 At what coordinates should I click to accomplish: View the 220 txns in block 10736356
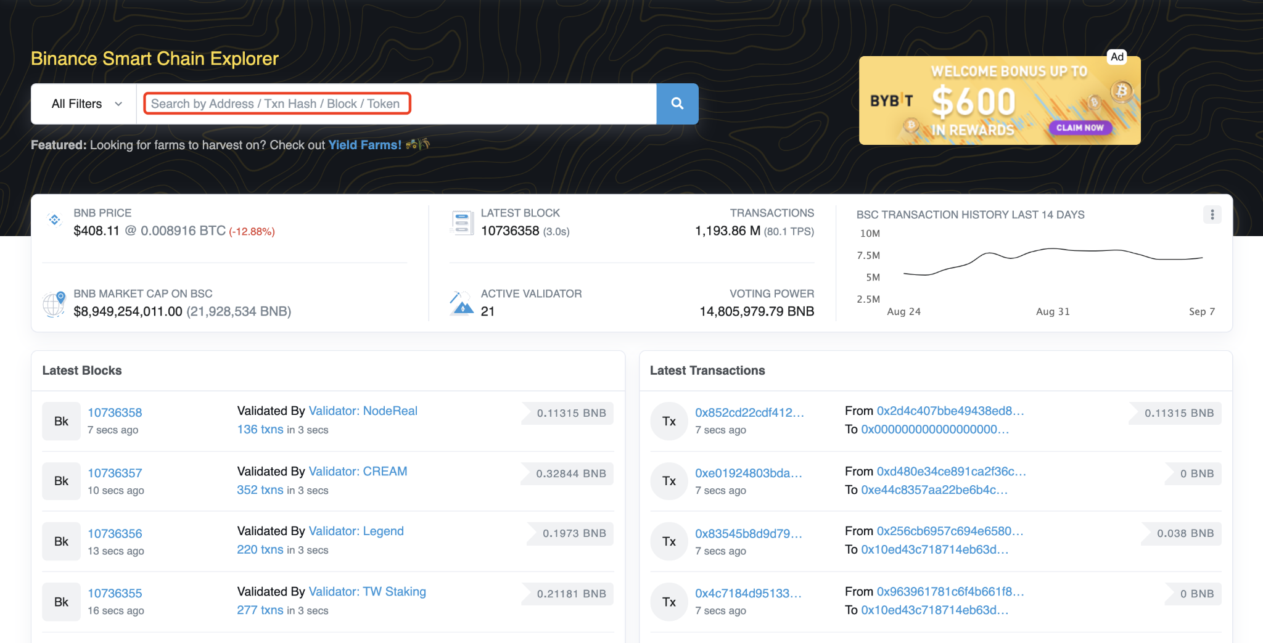point(260,549)
